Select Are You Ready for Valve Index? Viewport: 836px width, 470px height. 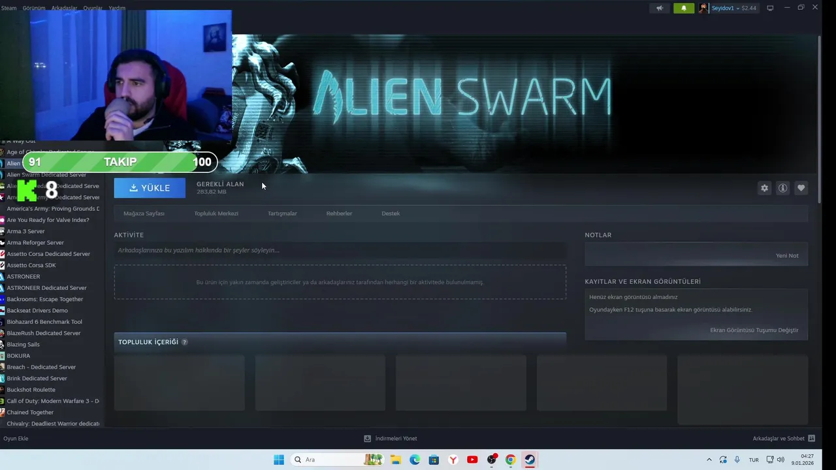pyautogui.click(x=48, y=220)
